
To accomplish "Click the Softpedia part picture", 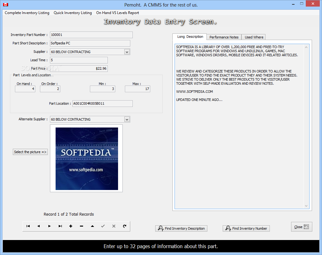I will [87, 159].
